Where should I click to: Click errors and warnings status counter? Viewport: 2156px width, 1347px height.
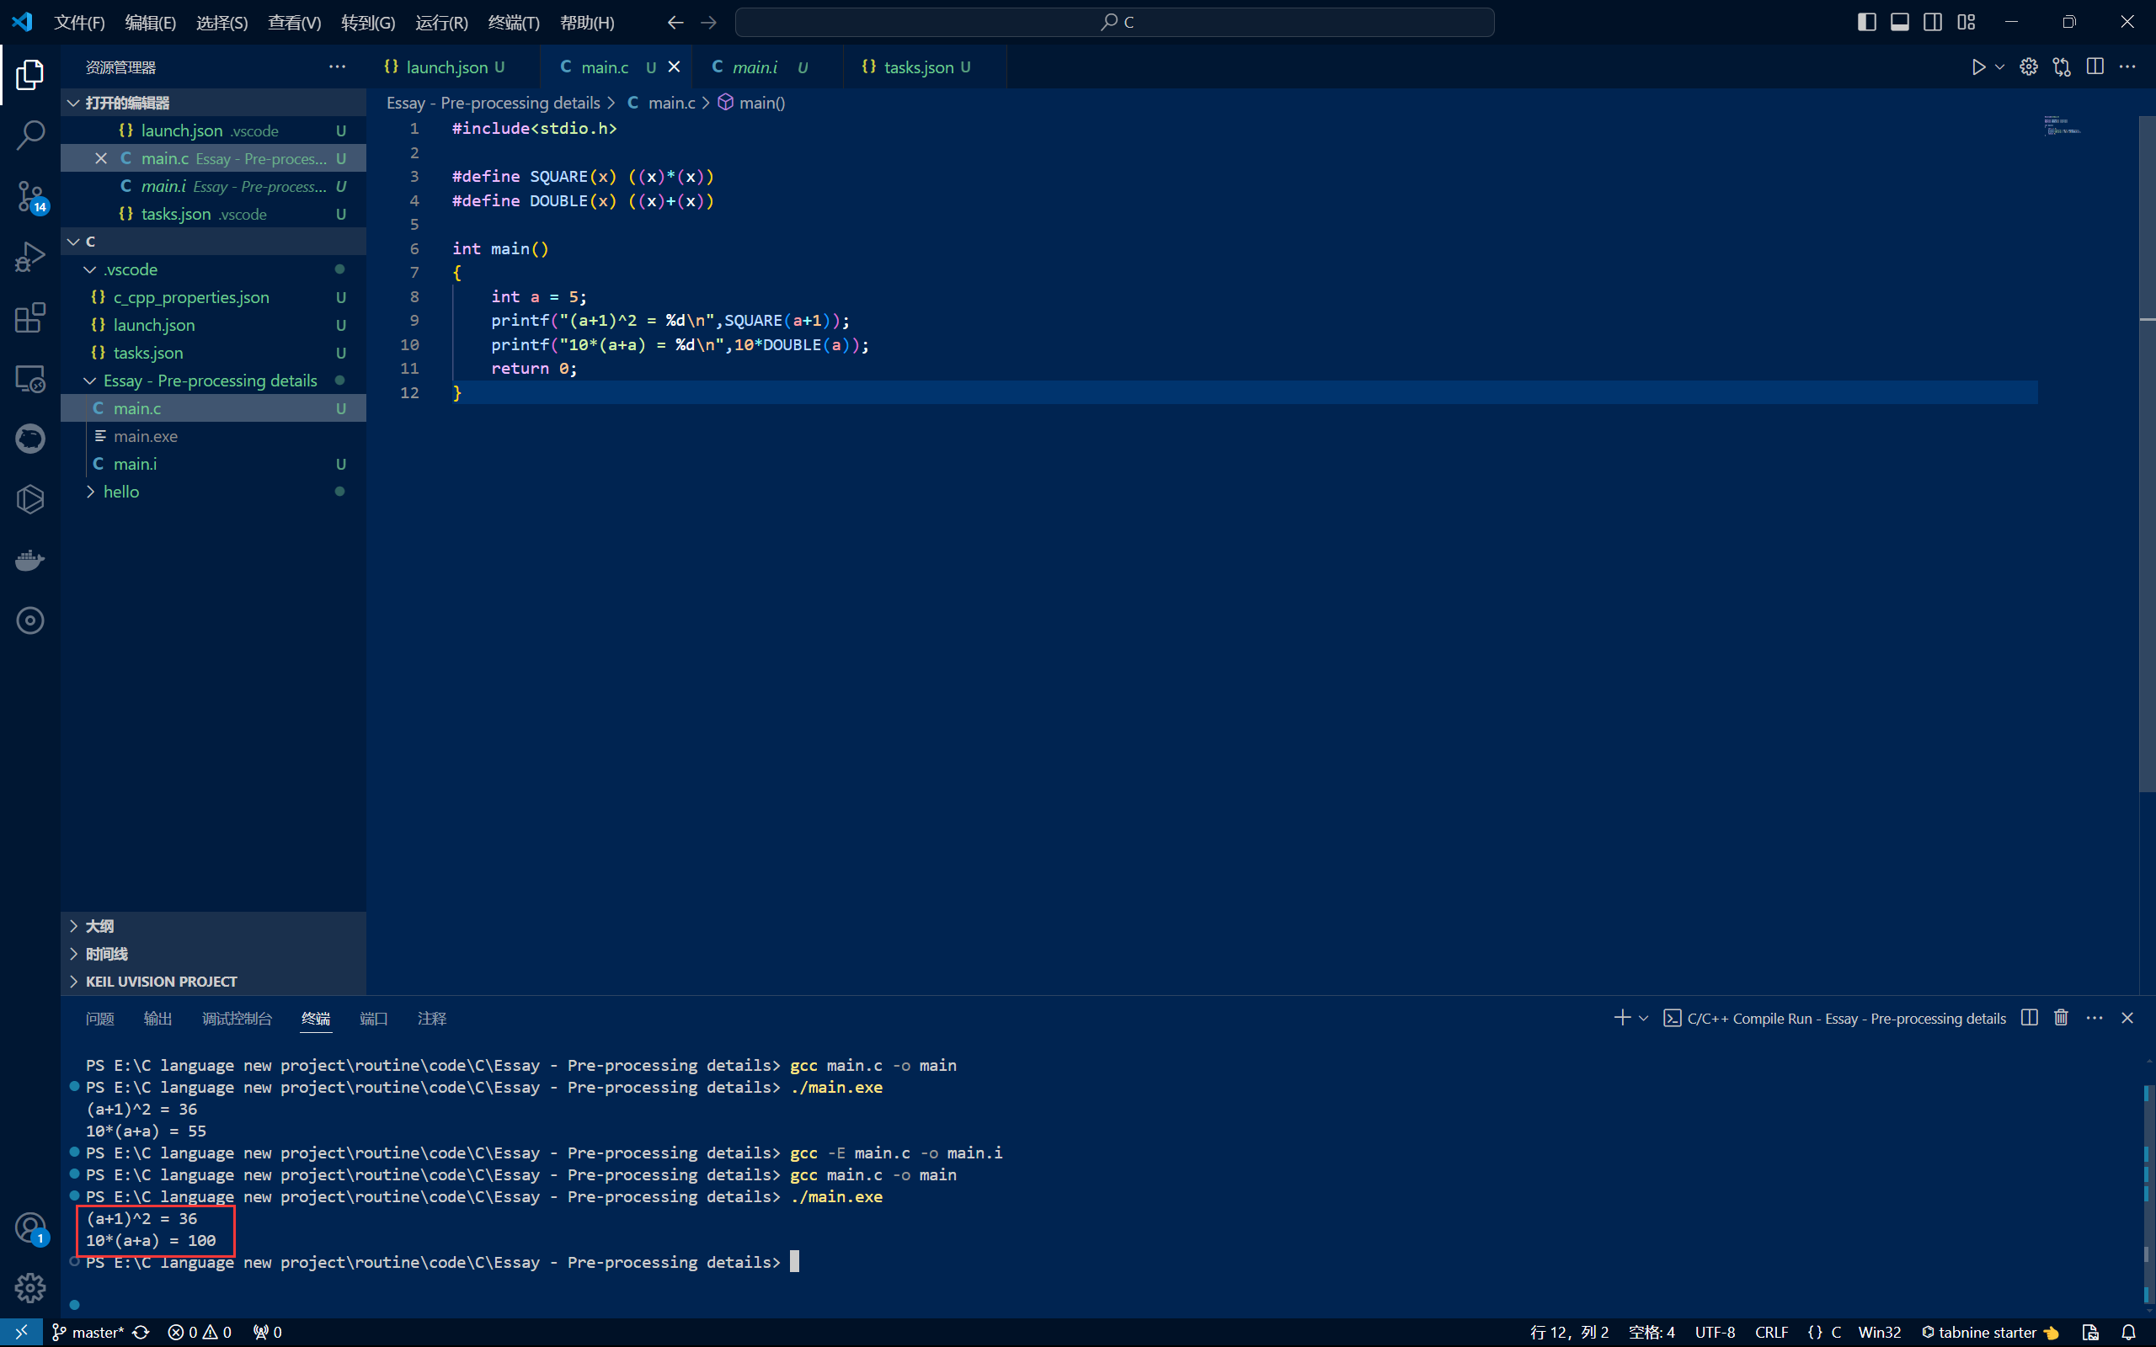tap(200, 1332)
